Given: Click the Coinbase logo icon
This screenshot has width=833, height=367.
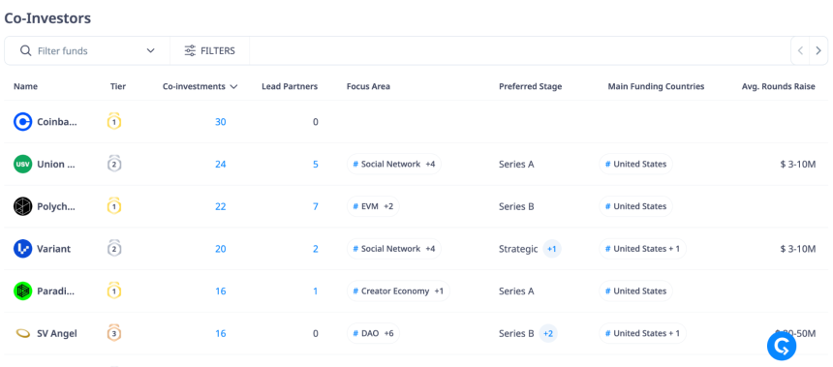Looking at the screenshot, I should [x=23, y=122].
